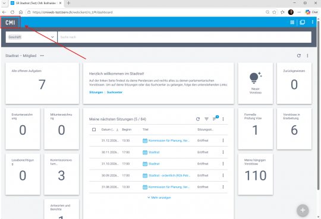The width and height of the screenshot is (321, 219).
Task: Open Stadtrat session on 31.10.2026
Action: tap(154, 164)
